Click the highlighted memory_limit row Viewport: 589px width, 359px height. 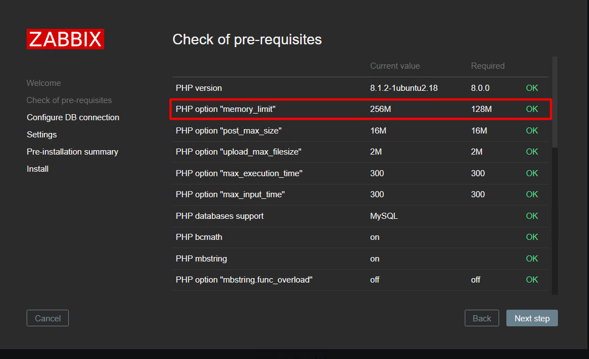pos(360,109)
